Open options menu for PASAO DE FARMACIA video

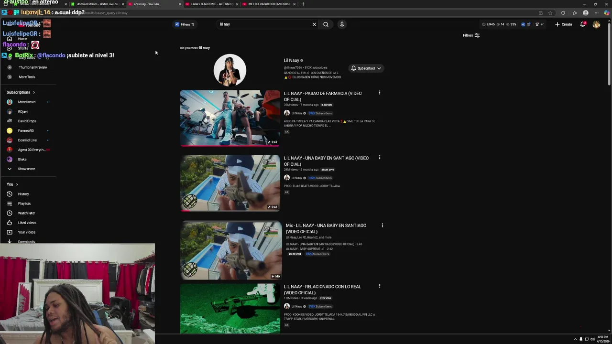[x=380, y=93]
